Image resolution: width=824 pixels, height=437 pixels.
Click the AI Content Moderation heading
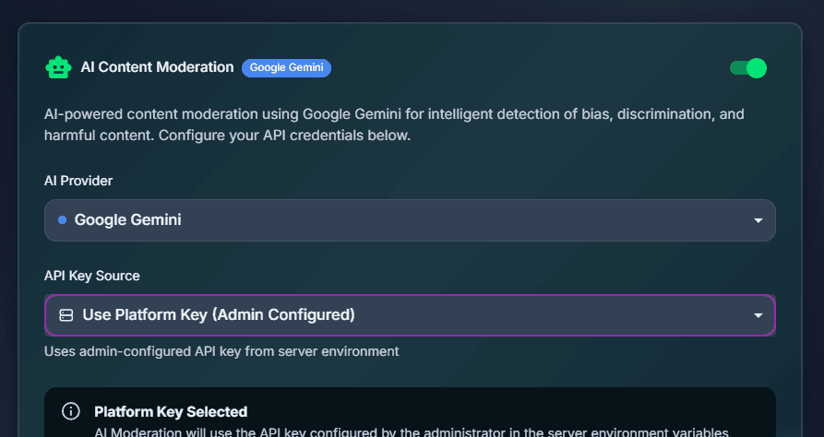pos(157,67)
